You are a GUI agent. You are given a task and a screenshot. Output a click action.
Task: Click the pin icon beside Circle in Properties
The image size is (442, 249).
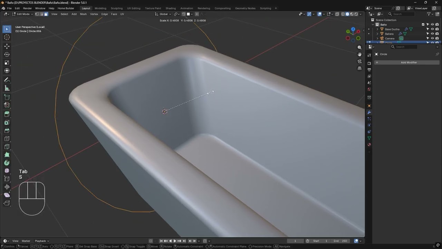437,54
